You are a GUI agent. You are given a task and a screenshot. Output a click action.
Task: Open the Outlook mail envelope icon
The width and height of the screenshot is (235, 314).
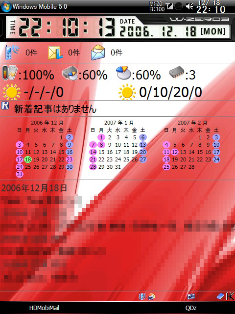click(55, 52)
